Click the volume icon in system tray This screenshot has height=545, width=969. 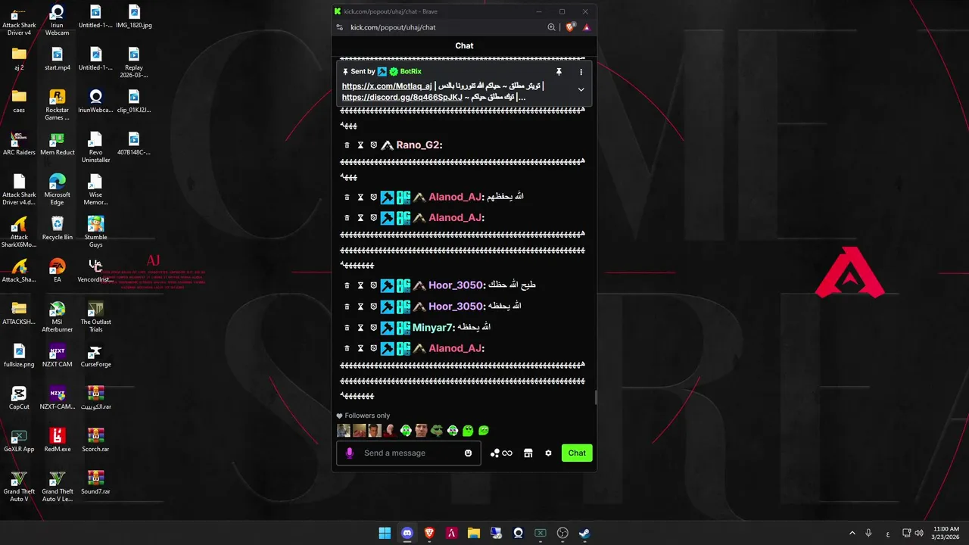coord(919,533)
